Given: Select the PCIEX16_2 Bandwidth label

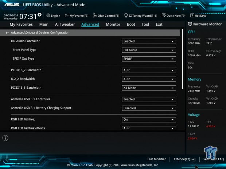Looking at the screenshot, I should (26, 70).
